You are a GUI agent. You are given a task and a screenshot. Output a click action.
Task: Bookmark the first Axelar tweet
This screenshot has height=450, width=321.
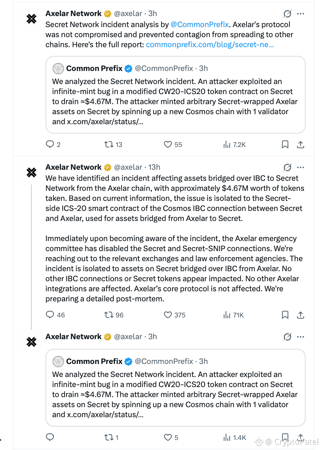285,144
